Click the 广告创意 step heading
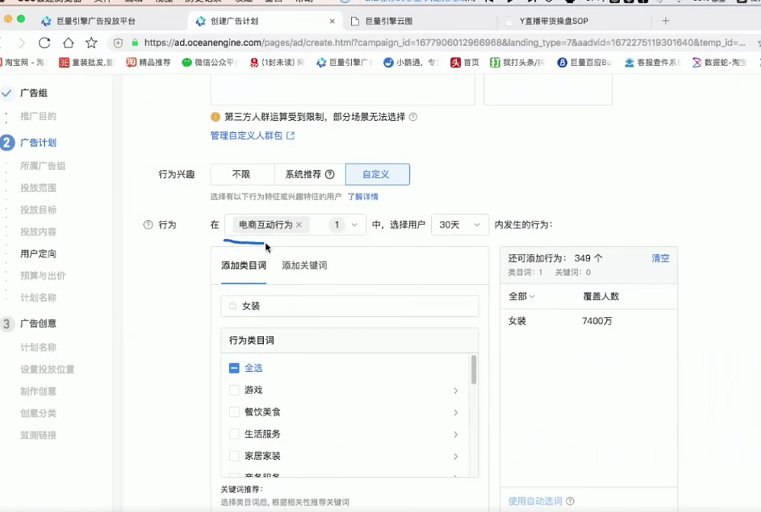Screen dimensions: 761x512 [39, 324]
